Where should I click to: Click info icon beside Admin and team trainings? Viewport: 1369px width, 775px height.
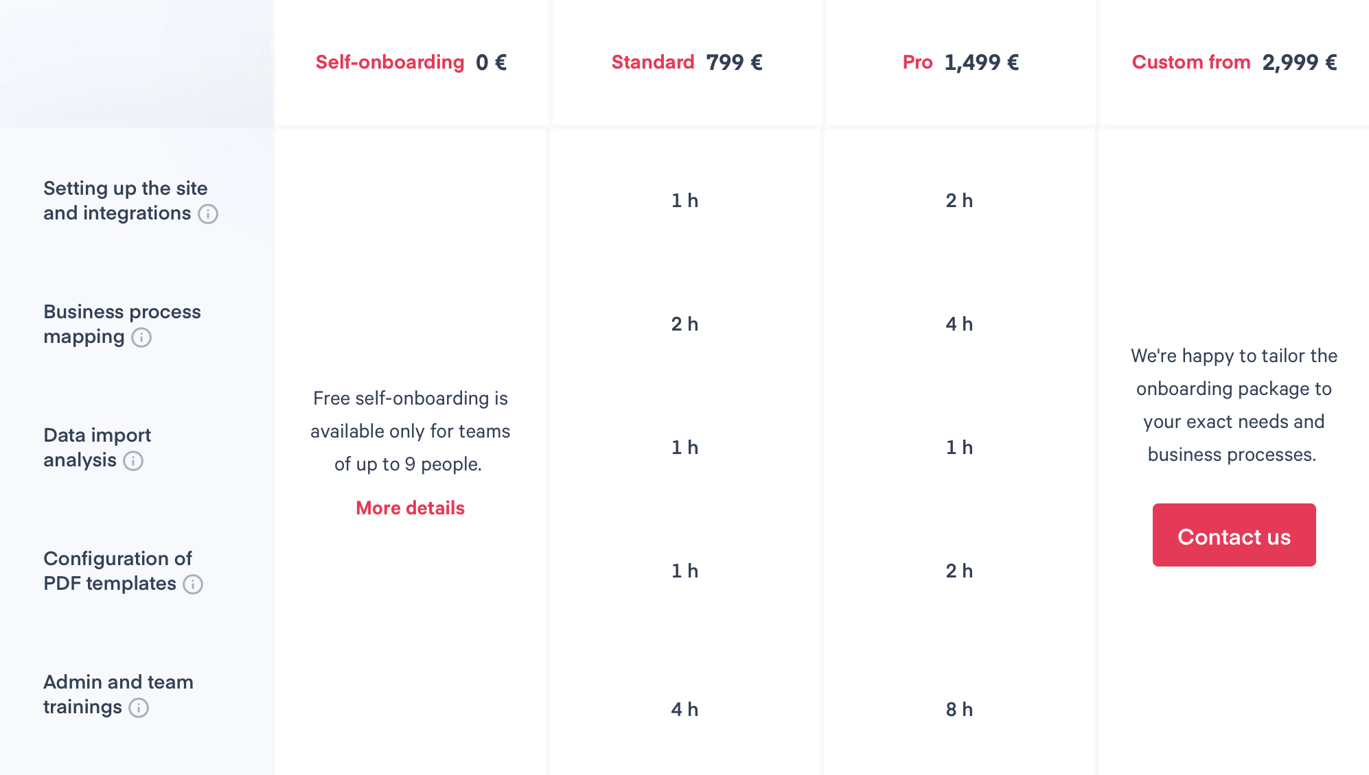(x=139, y=708)
